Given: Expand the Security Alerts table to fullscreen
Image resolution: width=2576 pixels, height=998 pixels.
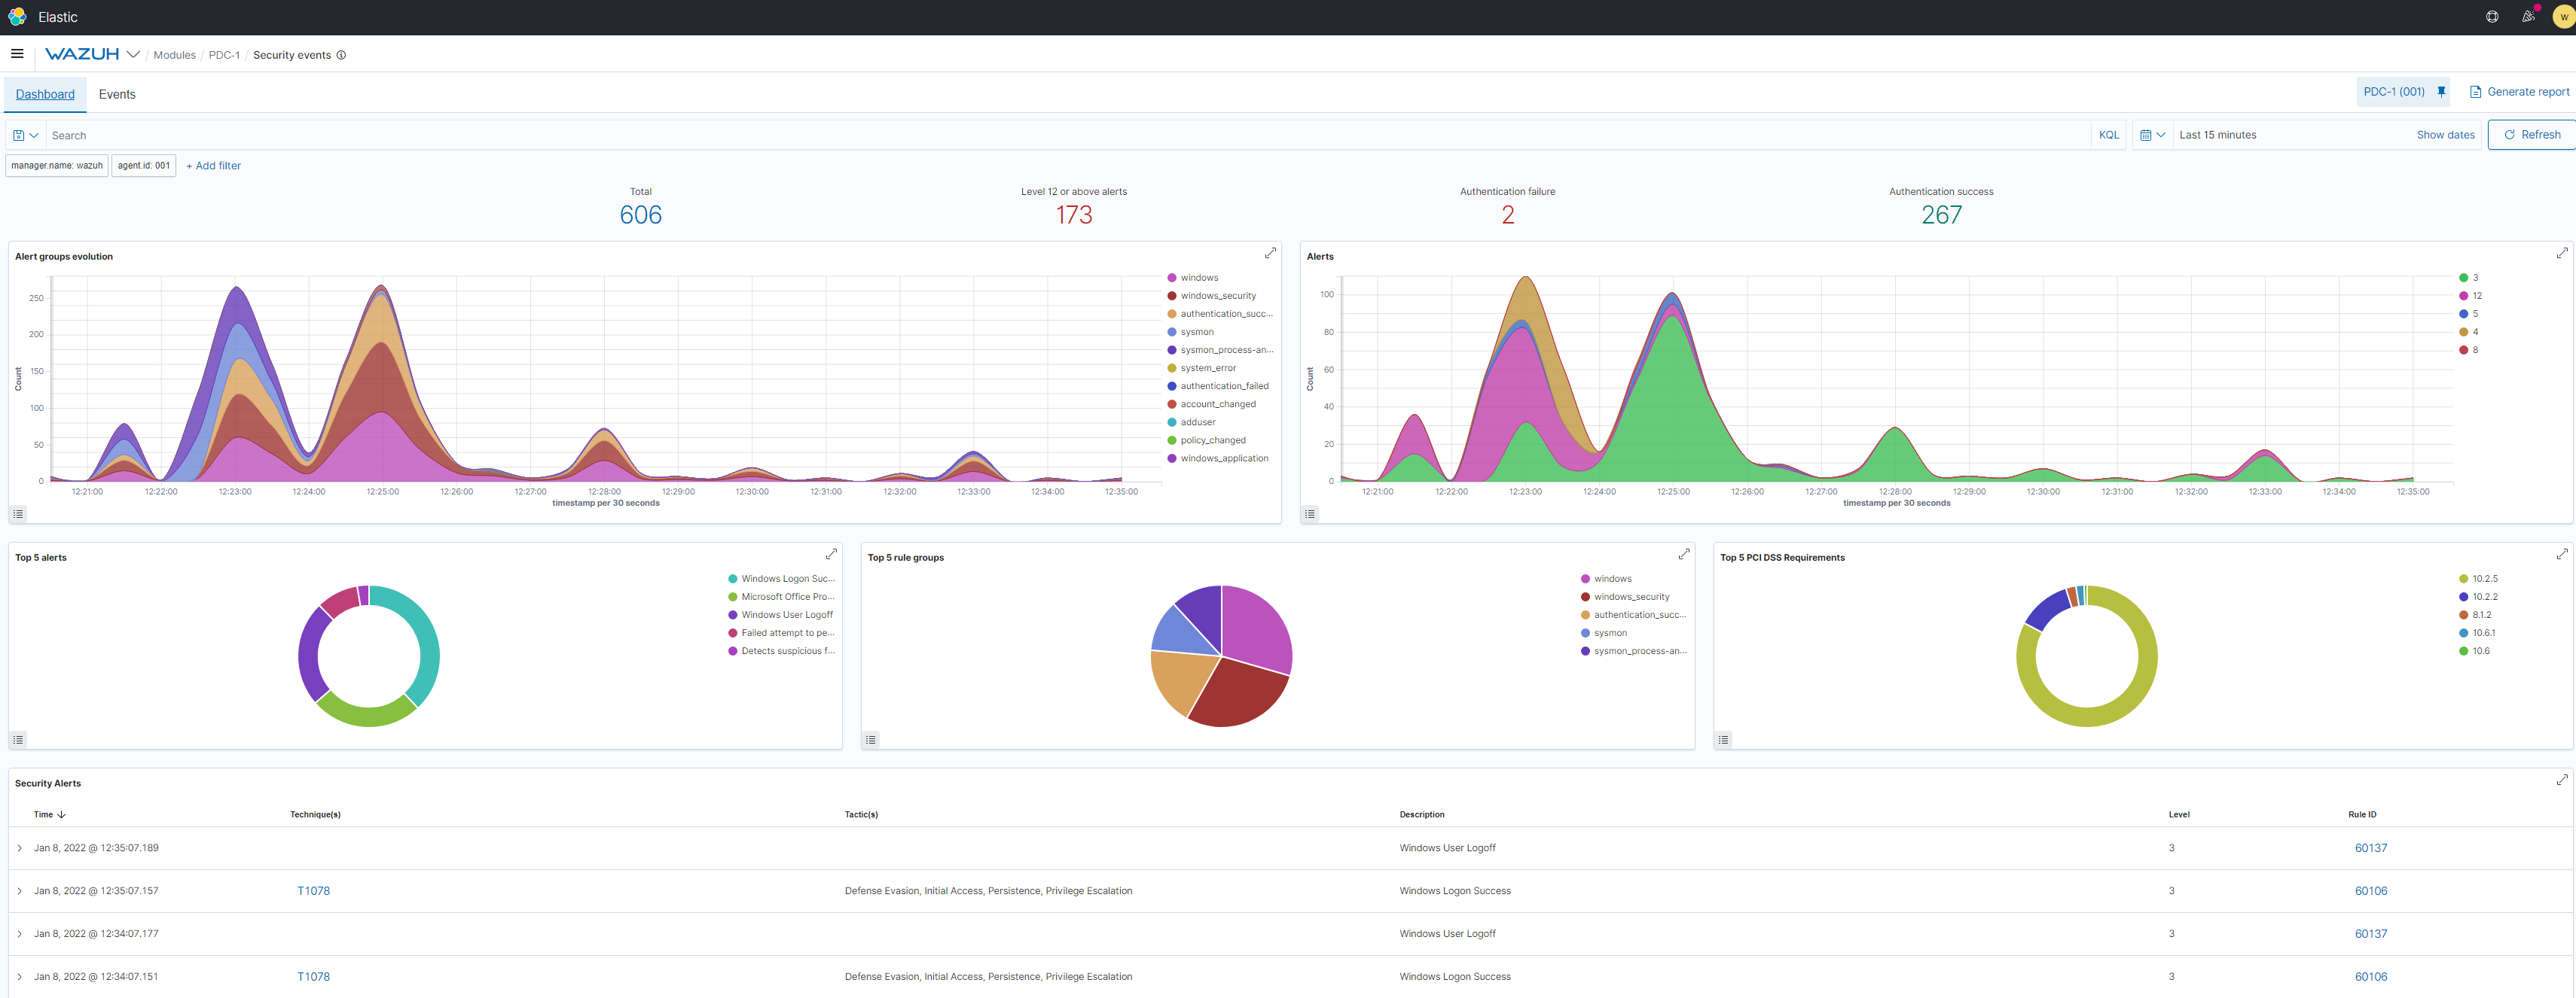Looking at the screenshot, I should click(2562, 780).
